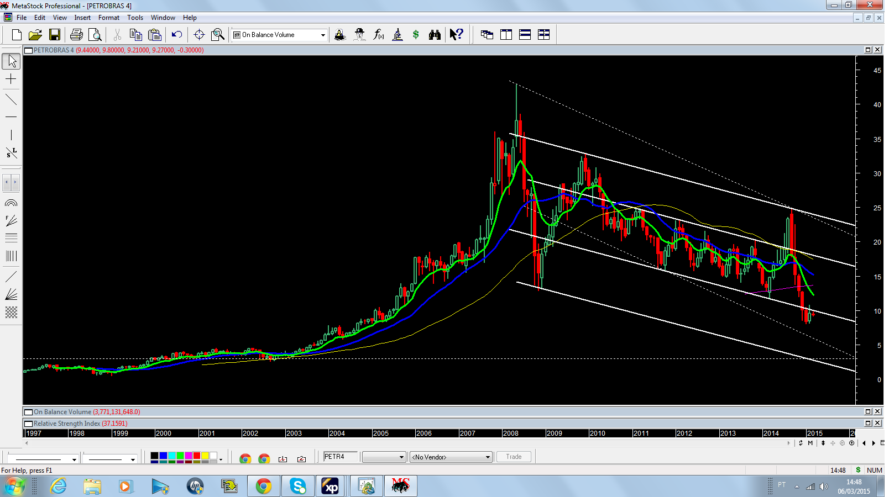Activate the What's This help pointer
This screenshot has height=497, width=889.
point(456,35)
